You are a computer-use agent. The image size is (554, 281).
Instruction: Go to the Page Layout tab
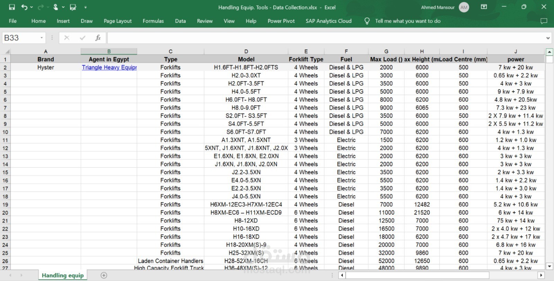tap(118, 21)
